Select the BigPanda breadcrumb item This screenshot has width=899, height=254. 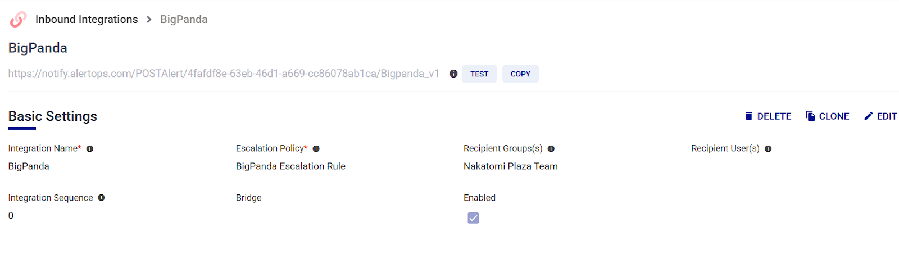tap(184, 20)
